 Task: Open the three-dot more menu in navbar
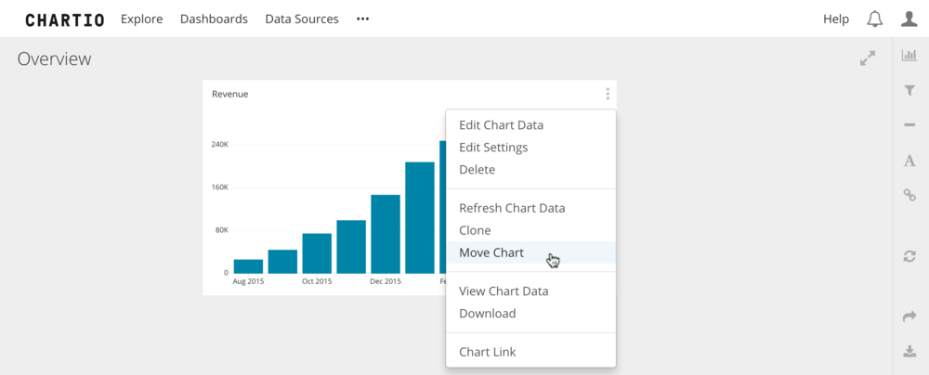click(362, 19)
